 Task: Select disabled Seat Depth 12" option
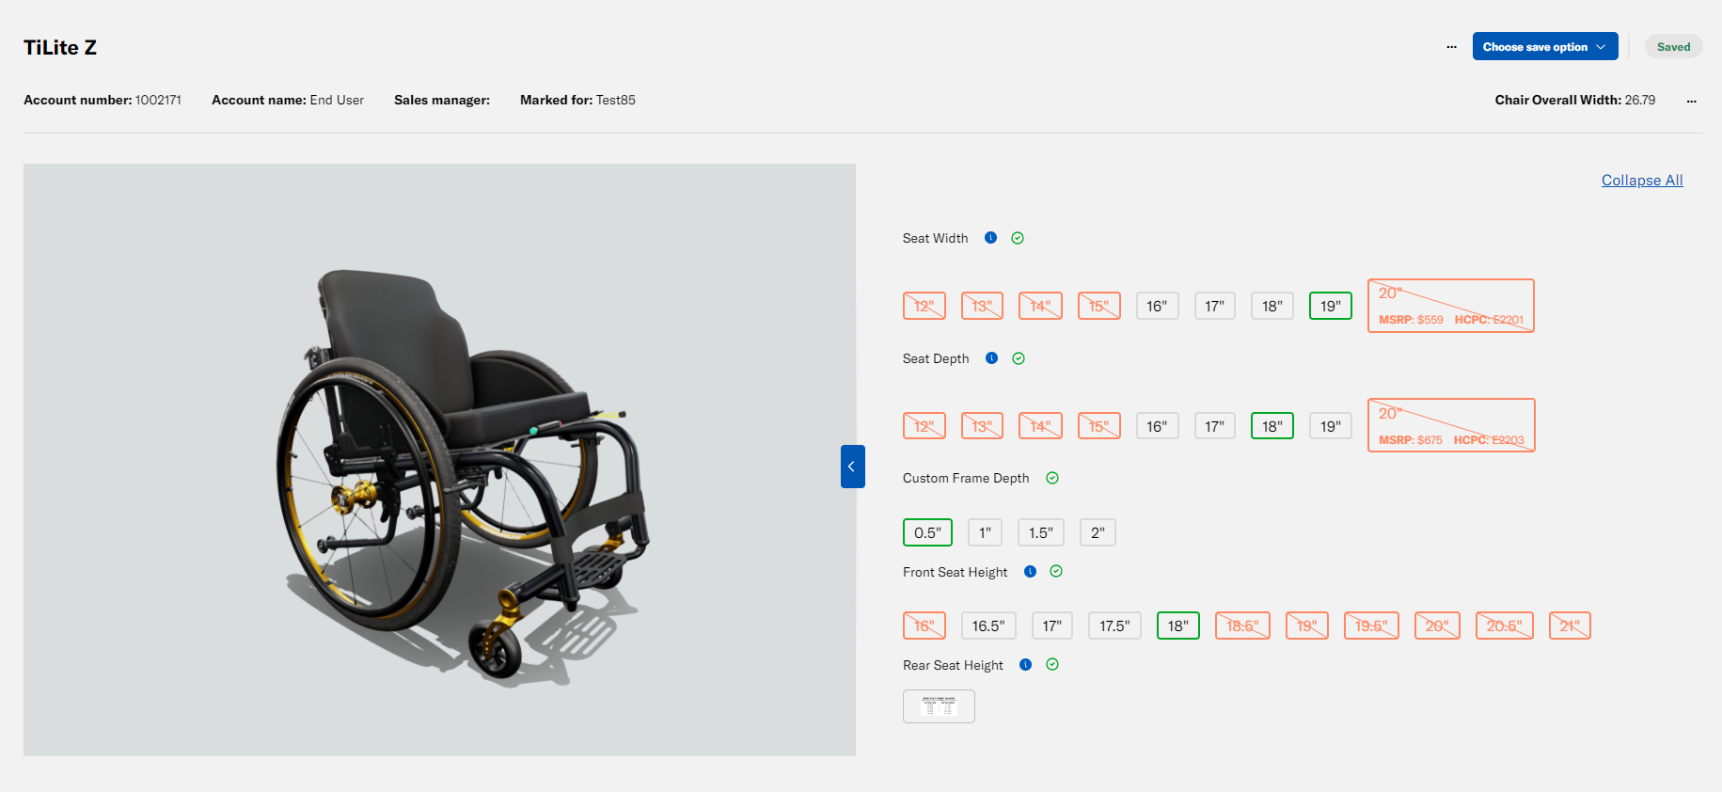point(924,426)
